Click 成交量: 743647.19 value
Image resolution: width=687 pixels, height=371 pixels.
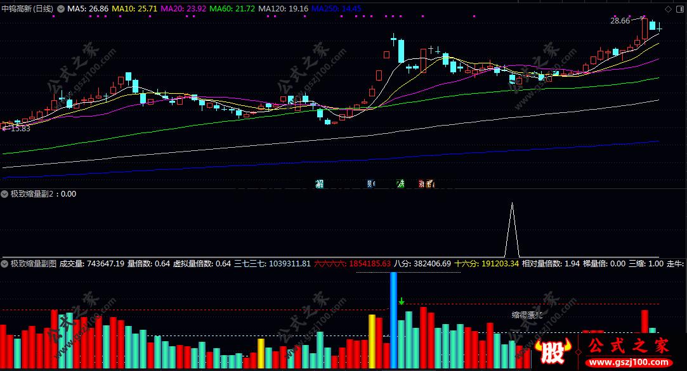[x=91, y=264]
